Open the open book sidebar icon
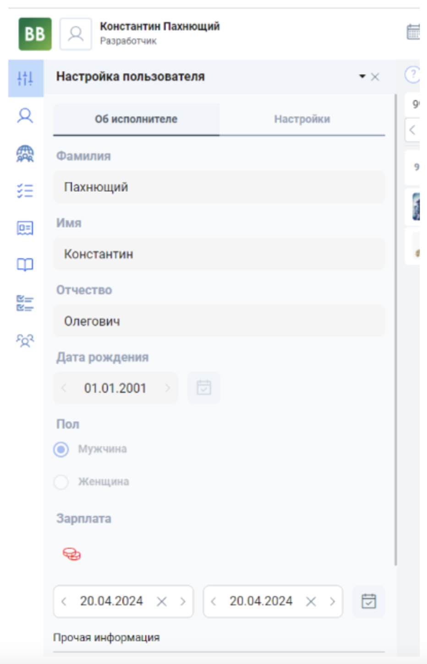 [25, 265]
